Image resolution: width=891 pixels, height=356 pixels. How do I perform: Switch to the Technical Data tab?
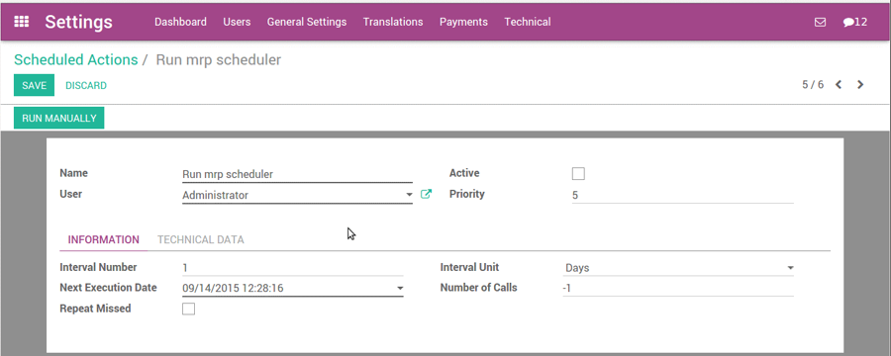coord(201,239)
